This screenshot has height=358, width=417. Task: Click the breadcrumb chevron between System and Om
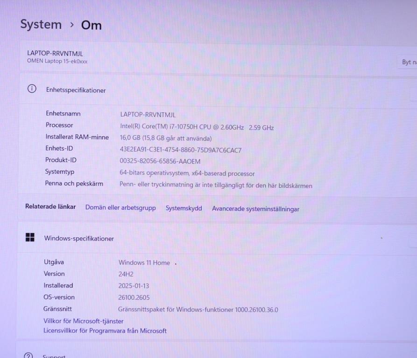point(71,25)
